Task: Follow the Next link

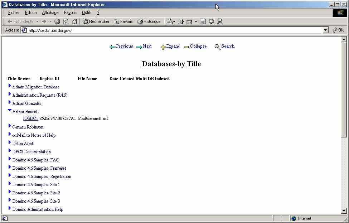Action: coord(147,46)
